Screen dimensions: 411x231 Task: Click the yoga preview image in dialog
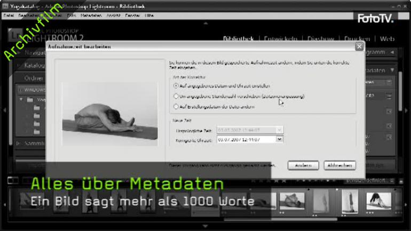110,114
